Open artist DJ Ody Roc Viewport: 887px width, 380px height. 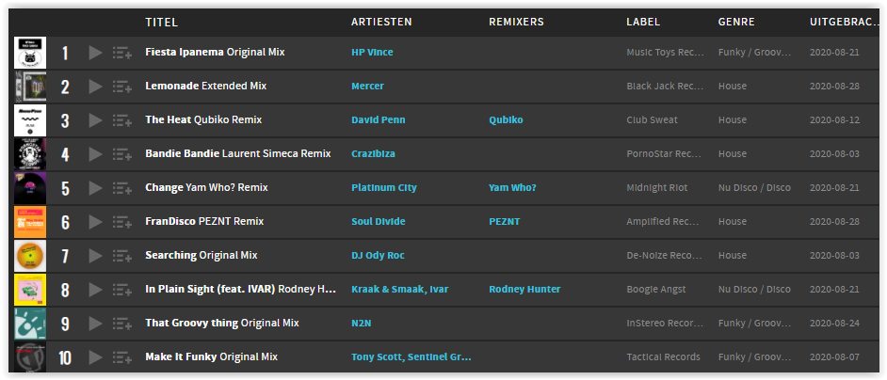[x=378, y=256]
